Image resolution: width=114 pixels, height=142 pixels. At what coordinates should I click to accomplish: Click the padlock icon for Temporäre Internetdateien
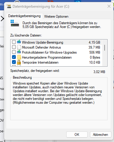coord(19,62)
